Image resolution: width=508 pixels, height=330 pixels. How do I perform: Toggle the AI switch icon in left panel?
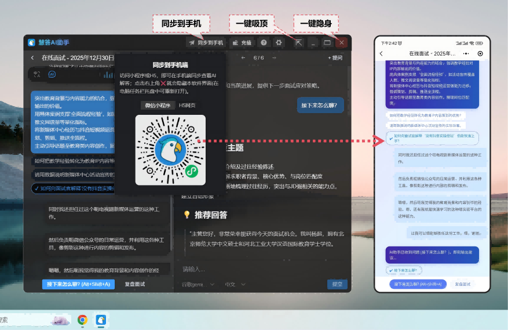coord(52,74)
